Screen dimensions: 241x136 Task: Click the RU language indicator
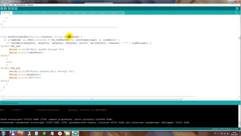coord(215,133)
